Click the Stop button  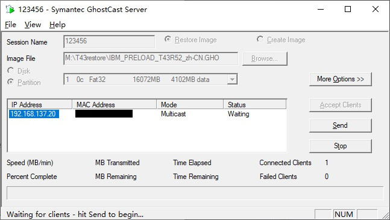point(340,146)
